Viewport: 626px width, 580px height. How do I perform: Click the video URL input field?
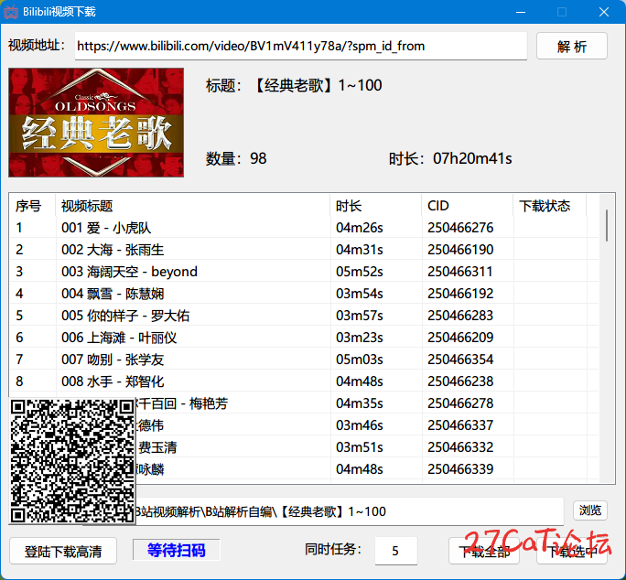[x=301, y=47]
